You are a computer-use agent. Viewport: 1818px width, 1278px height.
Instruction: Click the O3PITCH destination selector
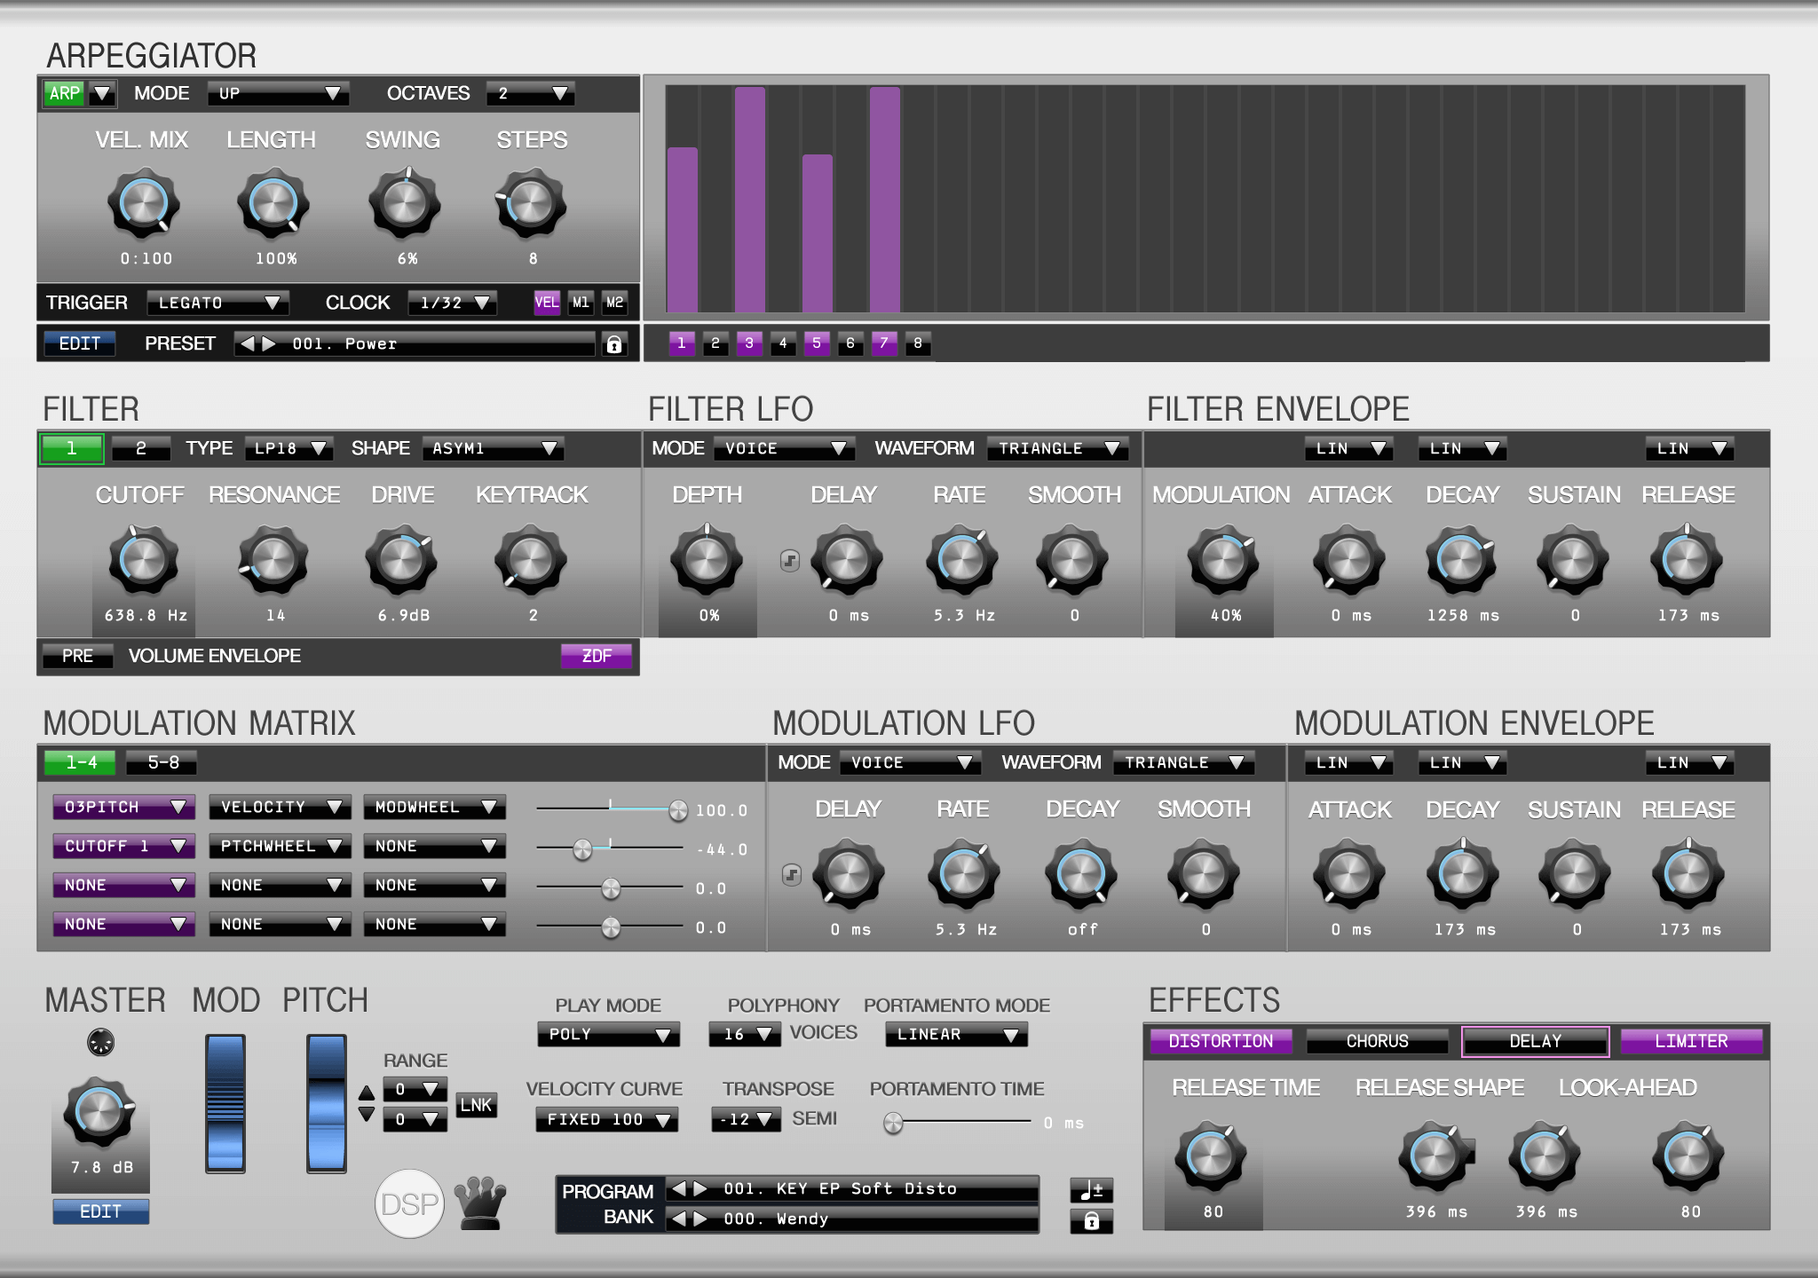pyautogui.click(x=123, y=807)
